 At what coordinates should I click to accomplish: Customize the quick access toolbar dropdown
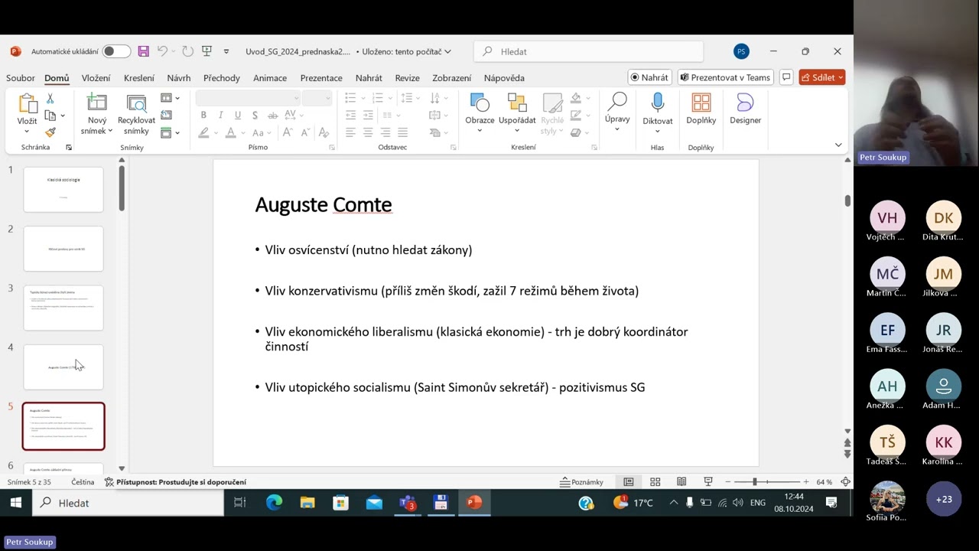[x=226, y=51]
